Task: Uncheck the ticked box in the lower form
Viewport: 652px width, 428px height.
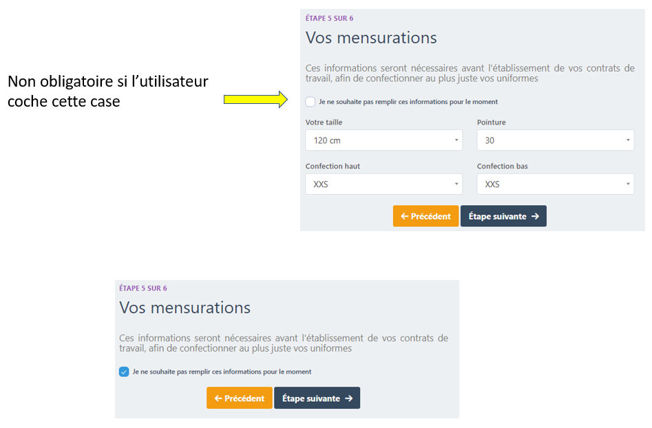Action: (x=124, y=372)
